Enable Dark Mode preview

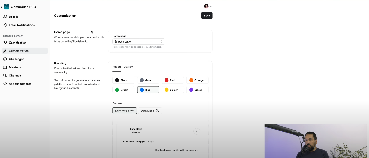pos(150,111)
